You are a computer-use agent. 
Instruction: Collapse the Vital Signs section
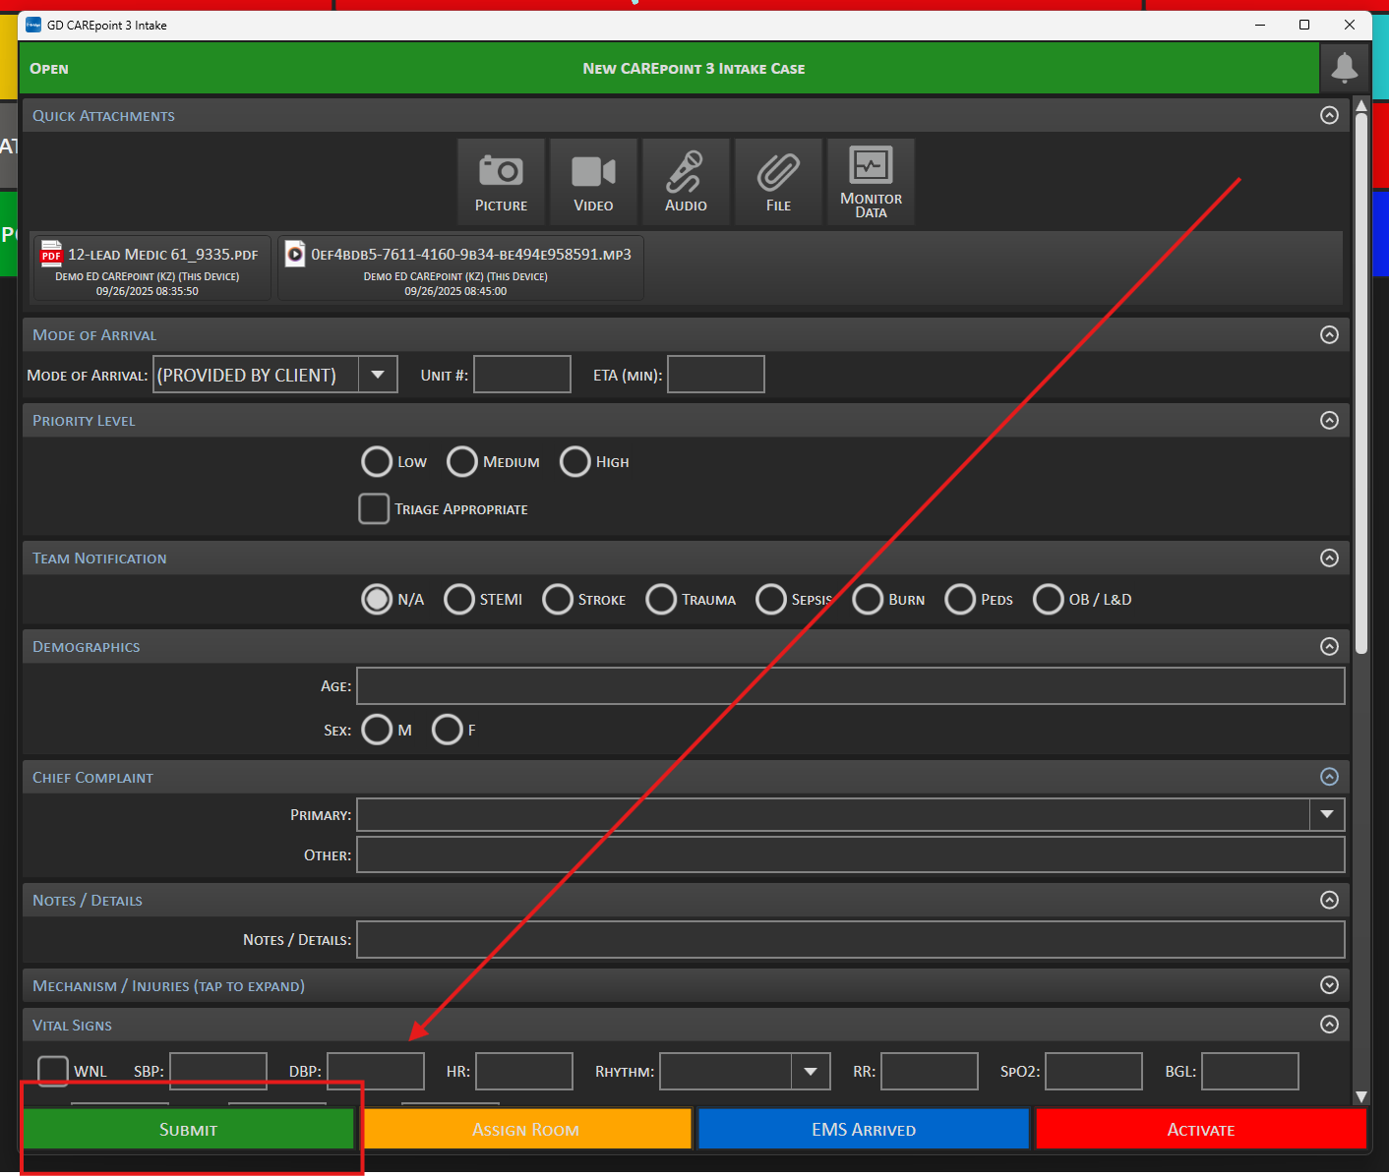coord(1329,1025)
